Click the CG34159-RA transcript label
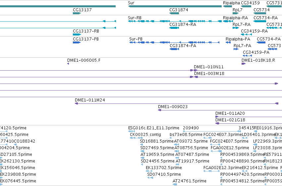Viewport: 282px width, 186px height. [x=254, y=31]
